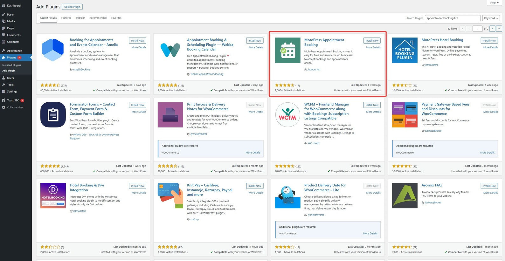Open the ameliabooking author link
505x261 pixels.
81,69
